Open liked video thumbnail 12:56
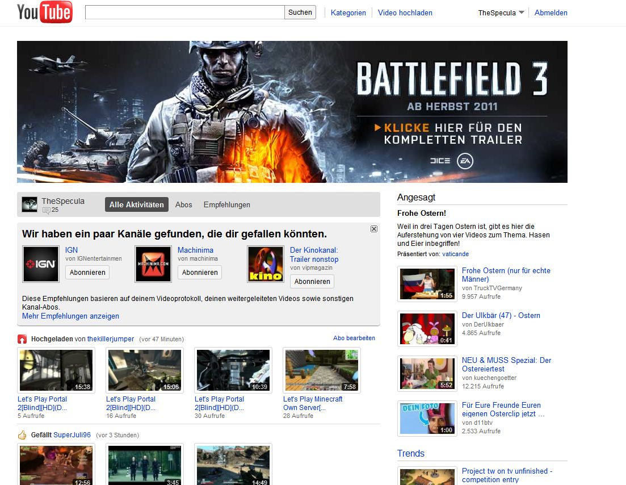626x485 pixels. tap(56, 465)
